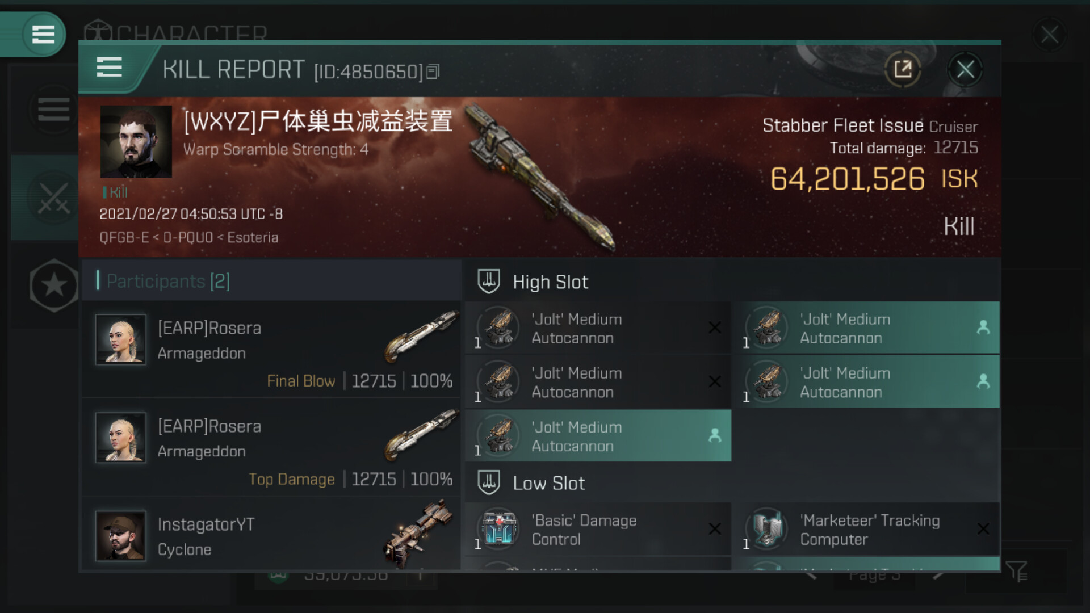Screen dimensions: 1090x613
Task: Click the Esoteria region link
Action: pos(253,237)
